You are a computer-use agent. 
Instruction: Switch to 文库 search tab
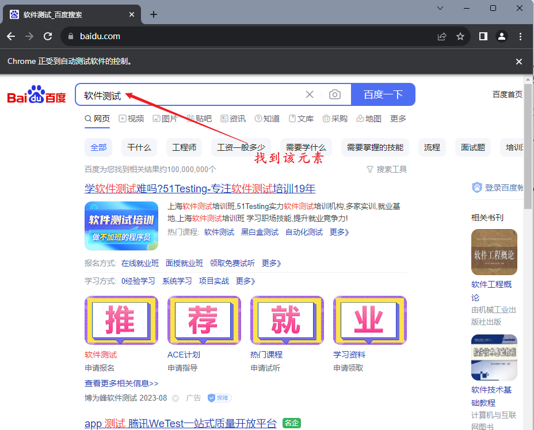[x=301, y=119]
